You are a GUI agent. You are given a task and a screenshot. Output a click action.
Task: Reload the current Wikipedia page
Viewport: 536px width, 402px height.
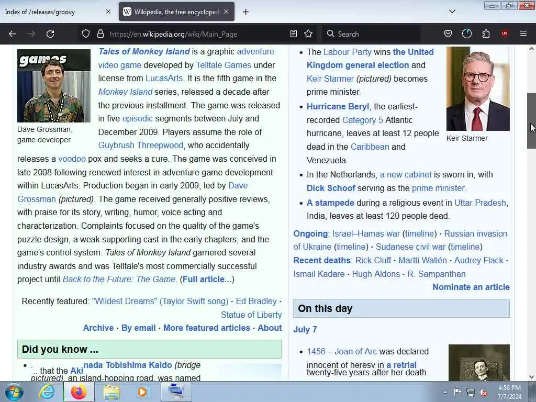tap(50, 34)
